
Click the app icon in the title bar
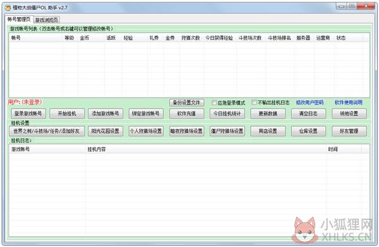pyautogui.click(x=8, y=8)
